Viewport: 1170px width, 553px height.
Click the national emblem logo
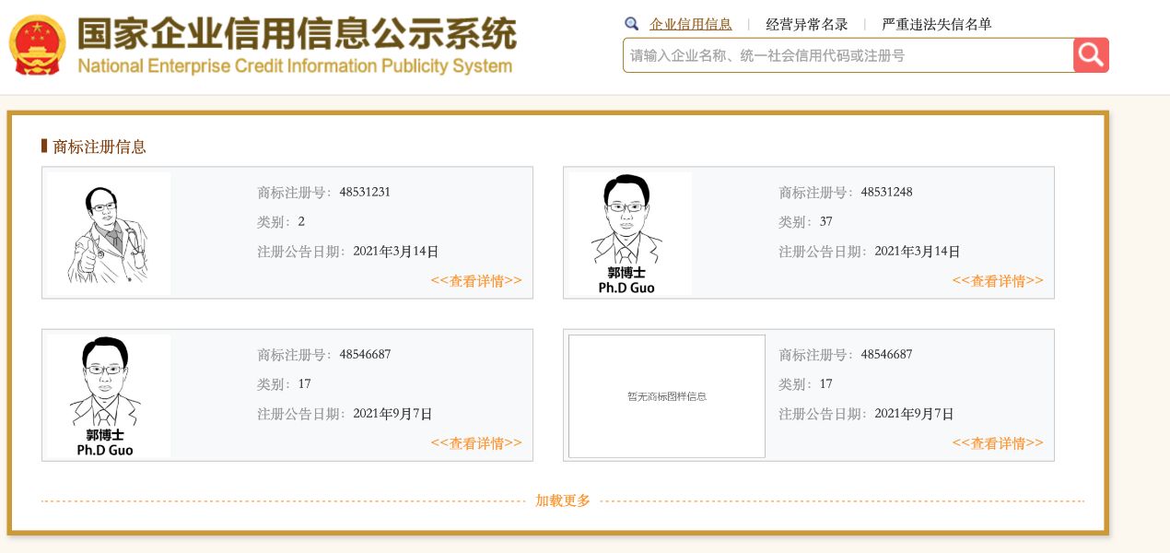(38, 45)
